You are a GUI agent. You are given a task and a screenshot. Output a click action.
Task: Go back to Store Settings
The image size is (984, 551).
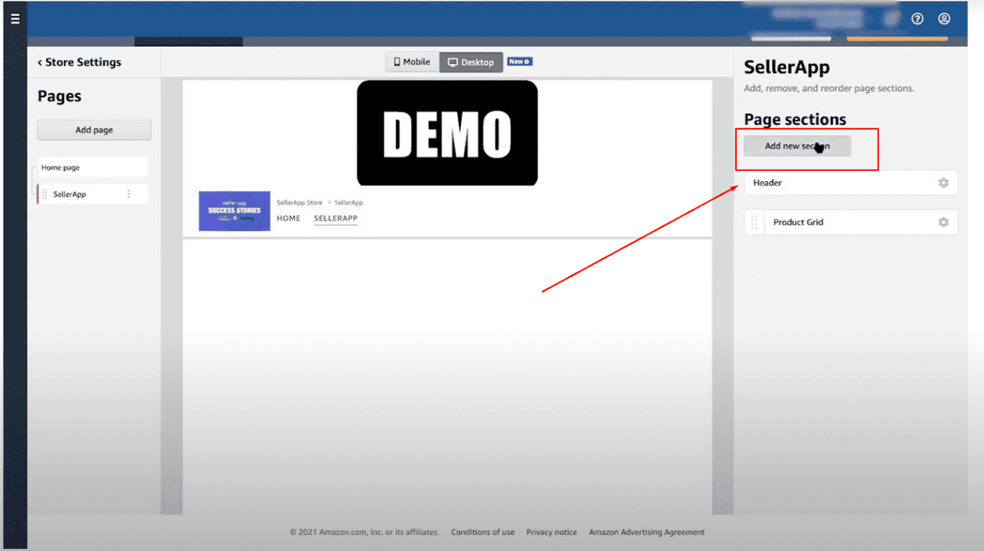click(79, 62)
